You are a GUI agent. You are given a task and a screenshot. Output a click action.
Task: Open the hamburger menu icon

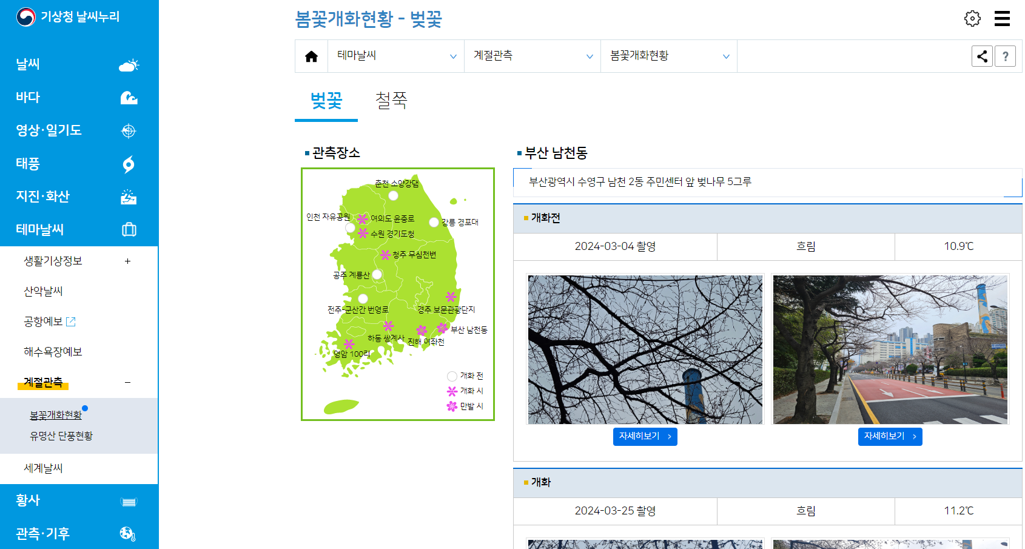1002,18
